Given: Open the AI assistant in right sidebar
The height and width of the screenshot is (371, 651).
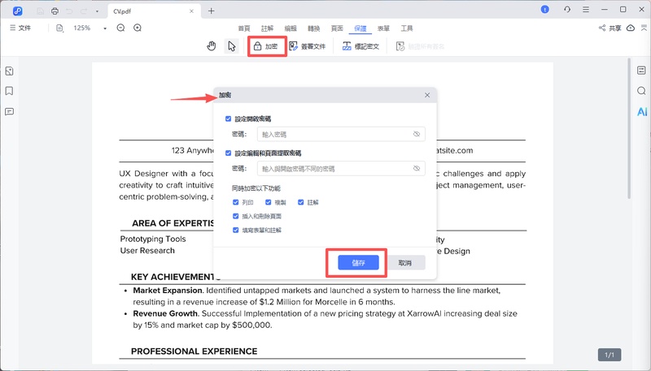Looking at the screenshot, I should pos(641,111).
